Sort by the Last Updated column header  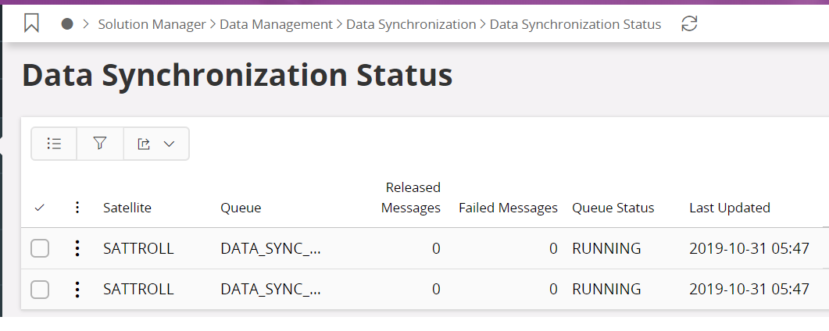point(730,208)
